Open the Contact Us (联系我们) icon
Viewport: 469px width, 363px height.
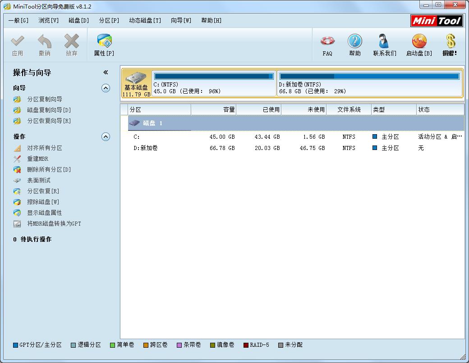(384, 41)
